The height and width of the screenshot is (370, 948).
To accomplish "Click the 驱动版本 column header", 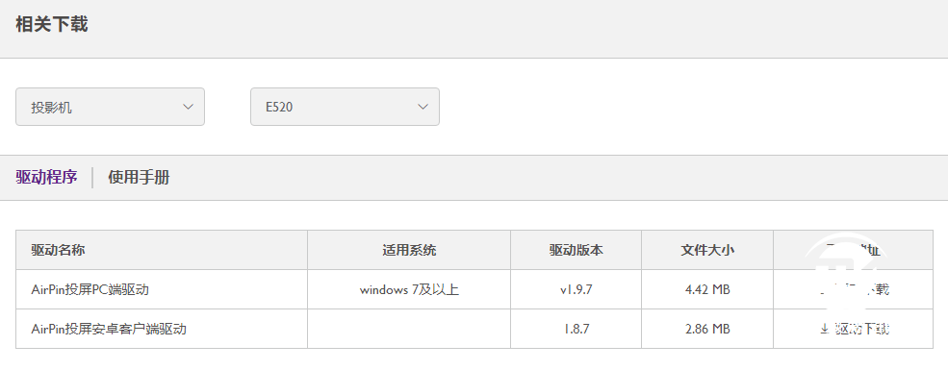I will click(x=576, y=250).
